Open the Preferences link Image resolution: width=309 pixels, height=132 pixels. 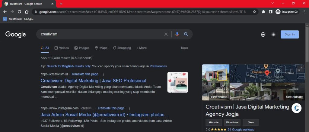pos(158,66)
